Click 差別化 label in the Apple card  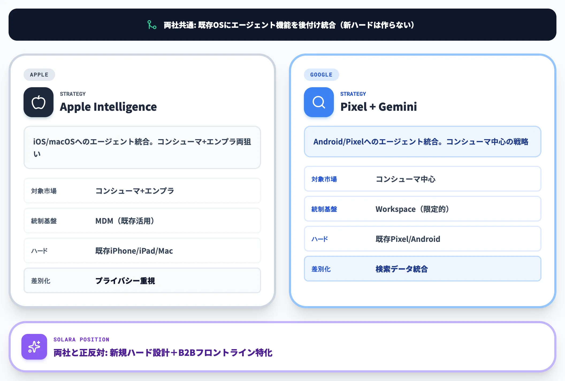point(41,281)
